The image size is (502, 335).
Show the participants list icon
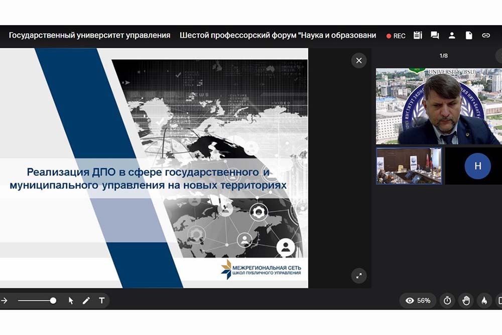(452, 35)
